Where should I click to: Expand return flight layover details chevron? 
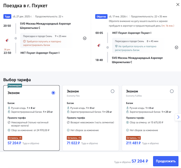pyautogui.click(x=176, y=47)
